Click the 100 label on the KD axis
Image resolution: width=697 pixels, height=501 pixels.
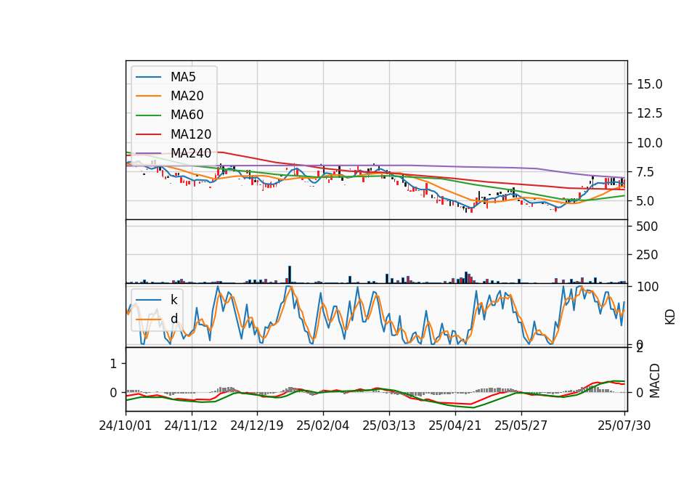click(x=648, y=287)
